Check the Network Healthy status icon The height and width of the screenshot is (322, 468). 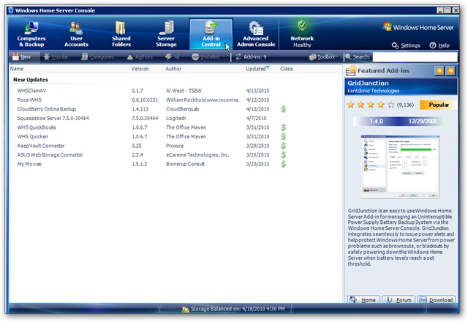[302, 26]
